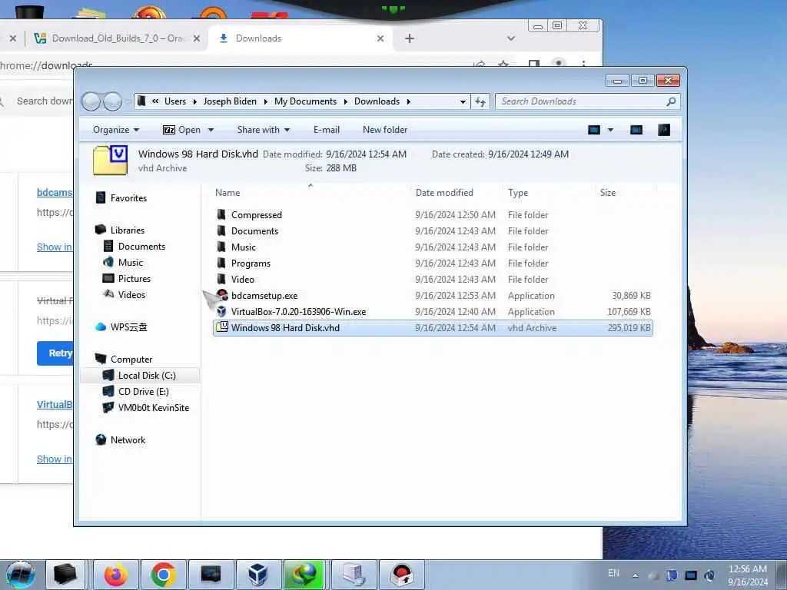Open the Share with dropdown
This screenshot has height=590, width=787.
tap(264, 130)
